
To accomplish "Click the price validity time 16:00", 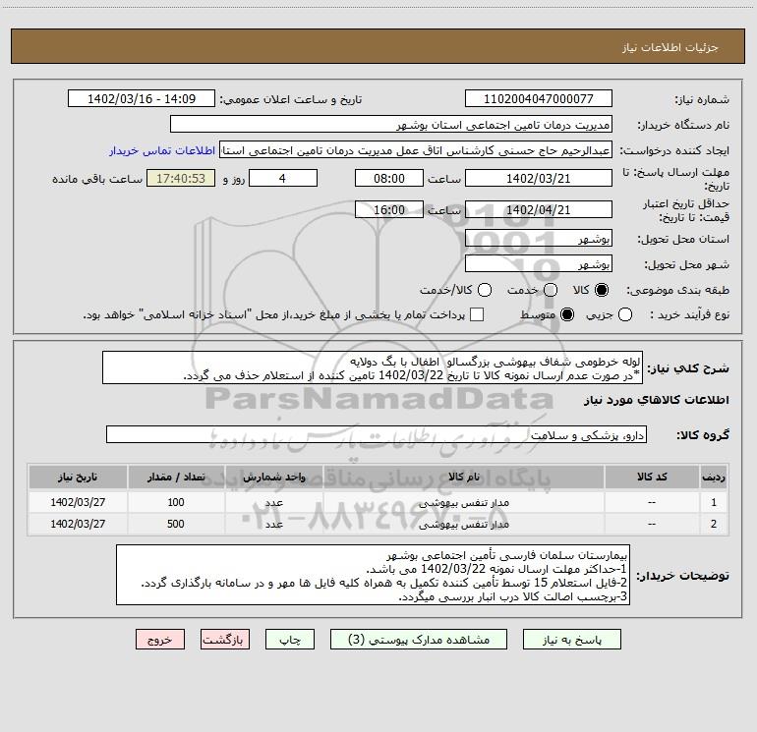I will (389, 209).
